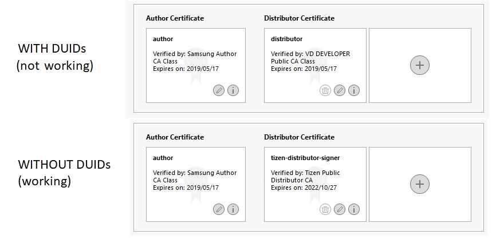
Task: Delete the tizen-distributor-signer certificate
Action: (x=325, y=209)
